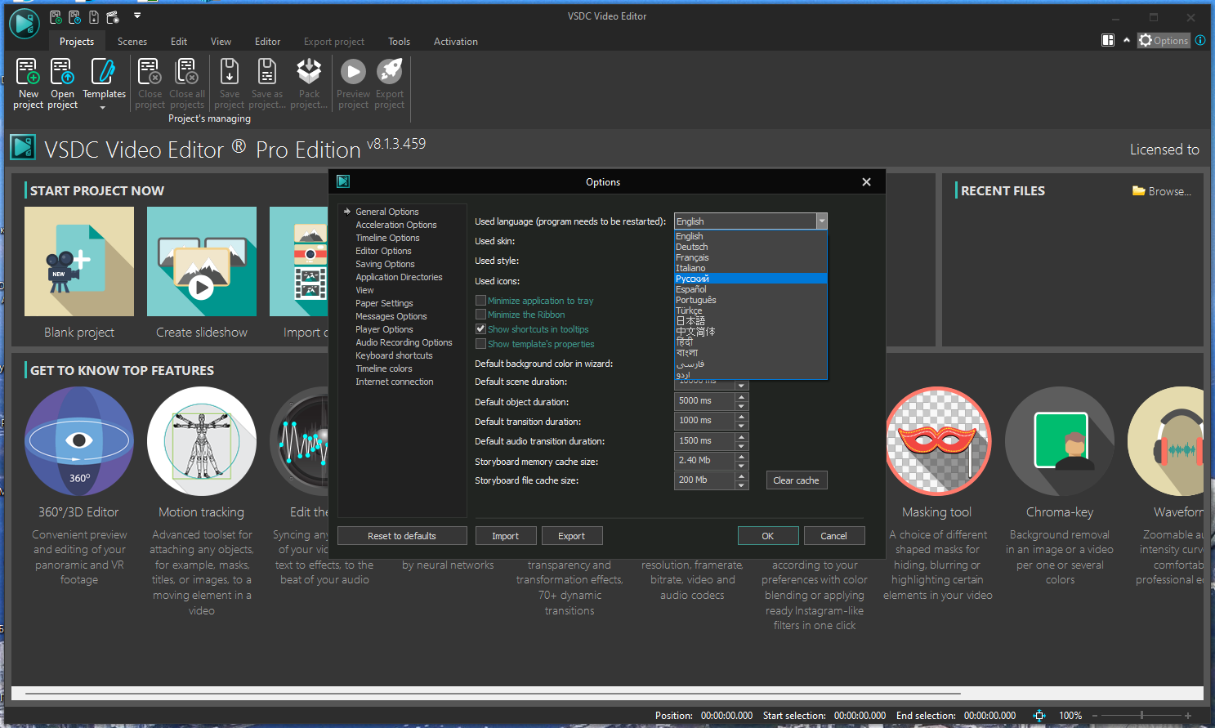The width and height of the screenshot is (1215, 728).
Task: Click the Create slideshow thumbnail
Action: tap(202, 261)
